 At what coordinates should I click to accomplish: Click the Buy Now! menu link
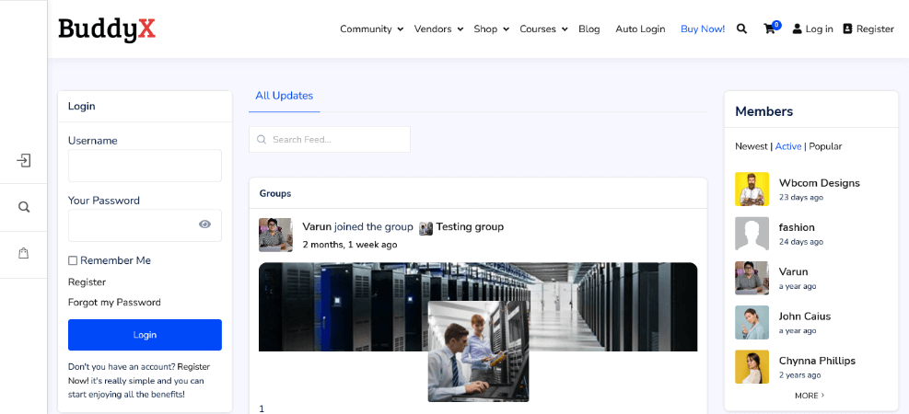click(x=703, y=29)
